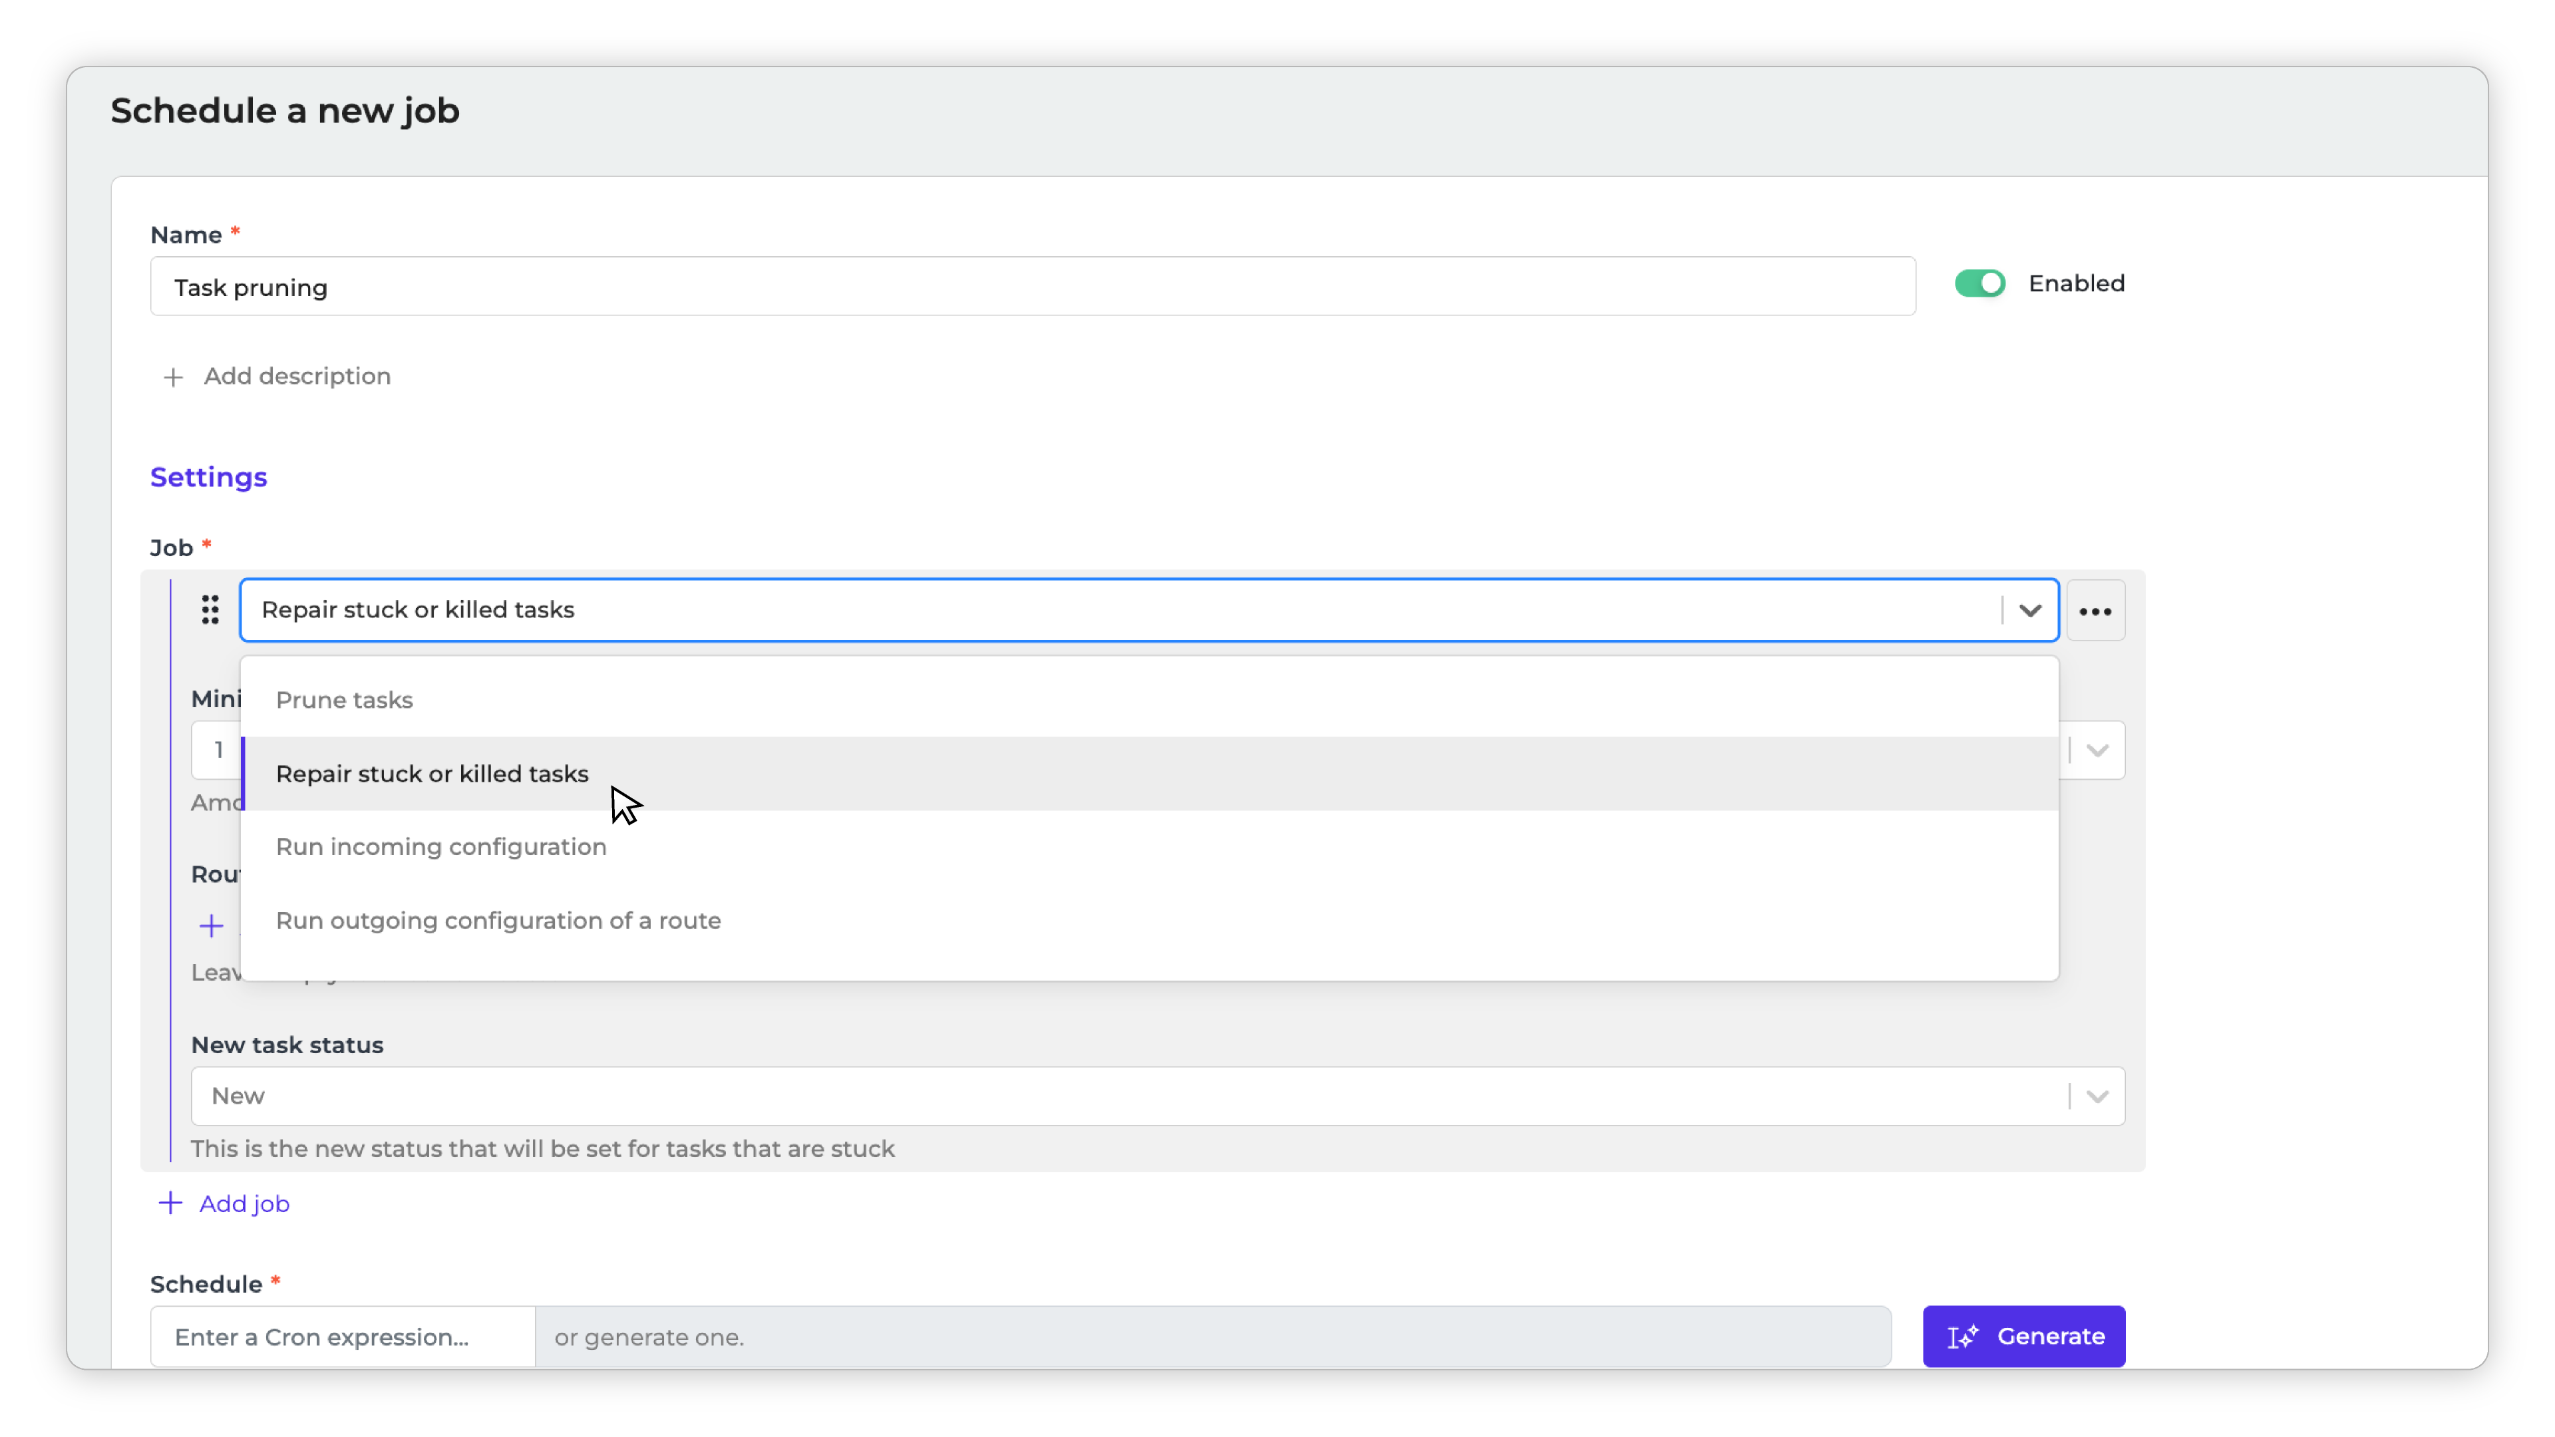Screen dimensions: 2555x1437
Task: Expand the New task status dropdown
Action: [2096, 1096]
